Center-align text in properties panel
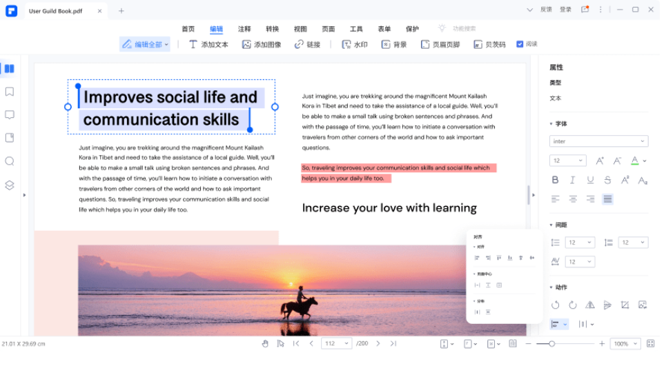 [x=573, y=198]
